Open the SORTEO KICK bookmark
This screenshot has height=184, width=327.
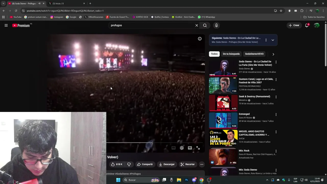140,17
